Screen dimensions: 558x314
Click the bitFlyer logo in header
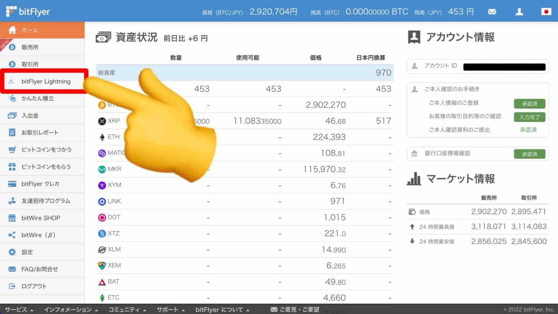click(x=28, y=11)
